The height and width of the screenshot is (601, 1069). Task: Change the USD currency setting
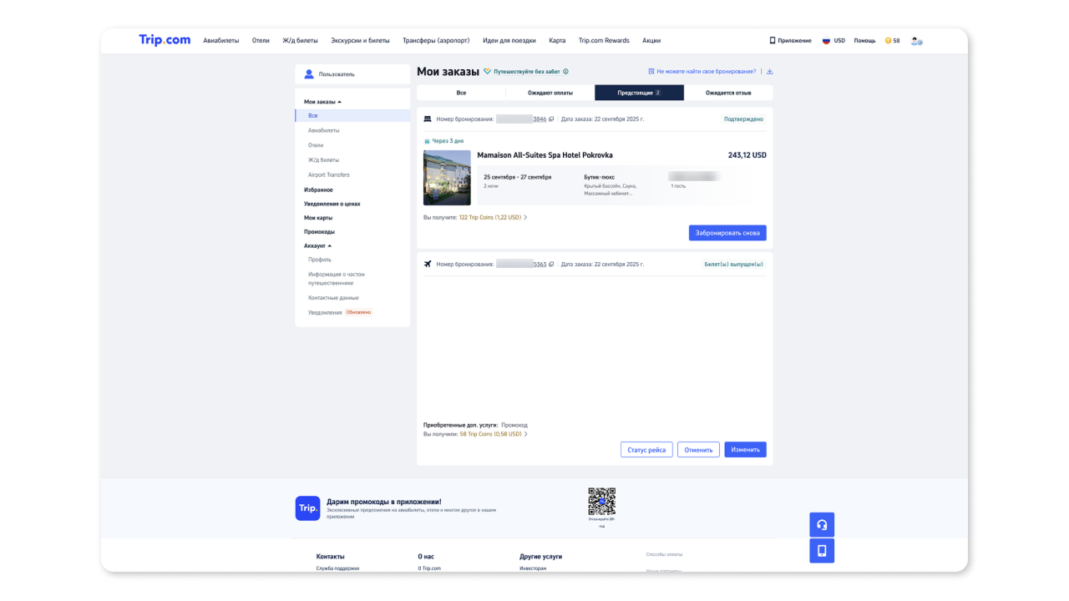[839, 40]
